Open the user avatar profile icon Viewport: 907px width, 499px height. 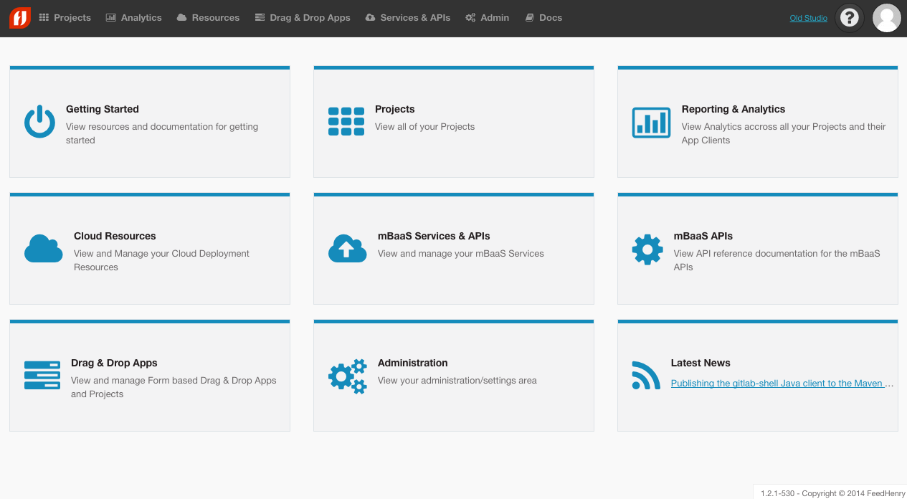click(886, 18)
